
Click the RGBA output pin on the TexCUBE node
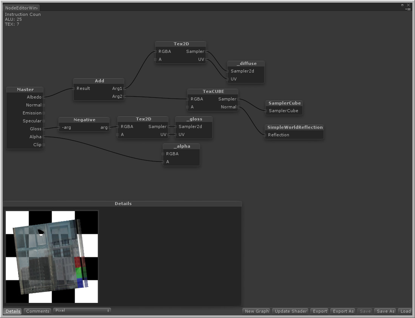coord(187,99)
